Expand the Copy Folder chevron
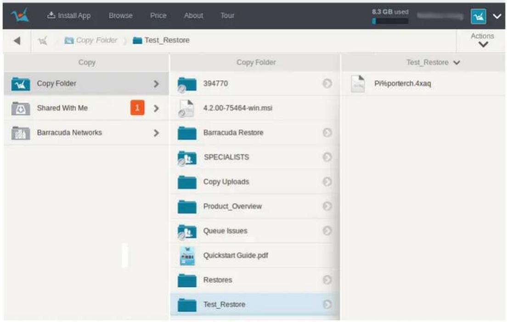The image size is (507, 322). pos(156,84)
